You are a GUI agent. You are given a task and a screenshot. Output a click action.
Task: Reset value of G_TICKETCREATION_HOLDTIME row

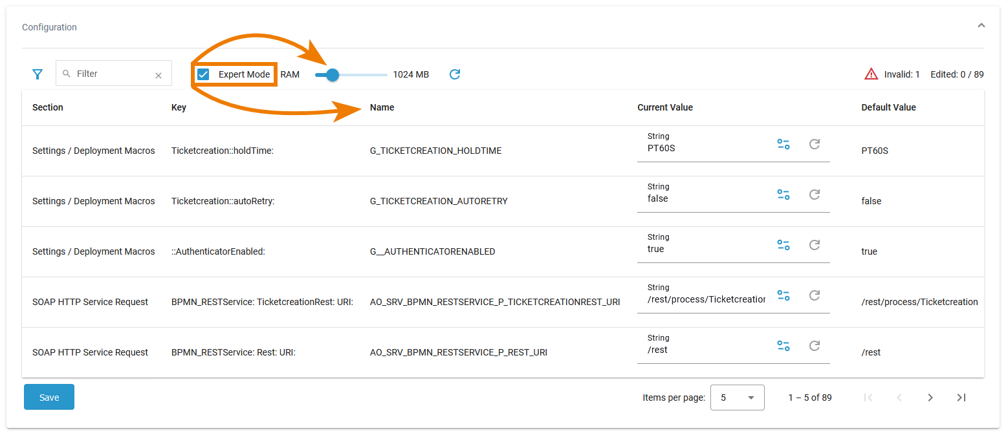(815, 143)
